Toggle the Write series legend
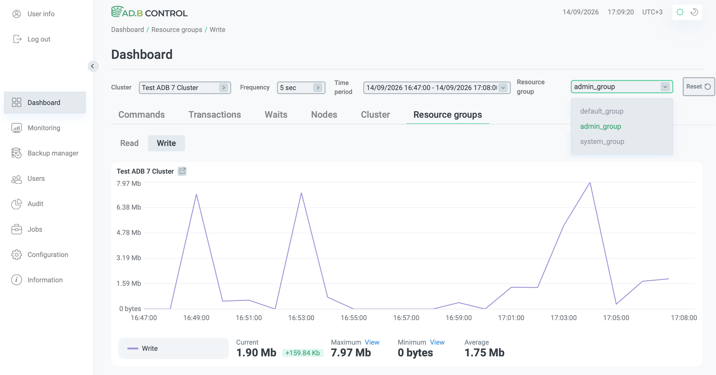The image size is (716, 375). click(x=174, y=348)
